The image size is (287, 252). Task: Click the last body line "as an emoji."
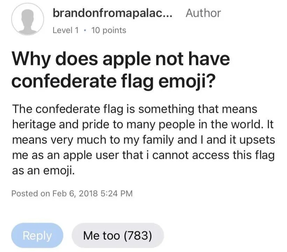tap(43, 171)
